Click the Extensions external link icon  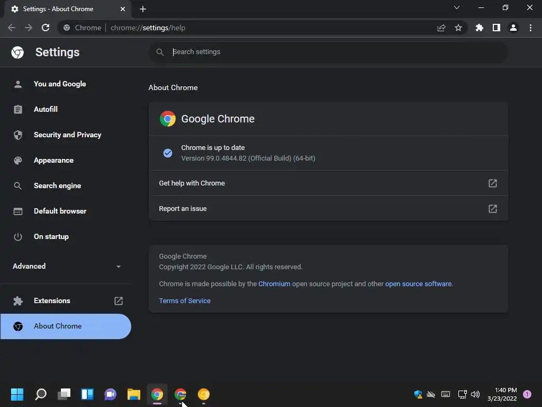pos(119,301)
